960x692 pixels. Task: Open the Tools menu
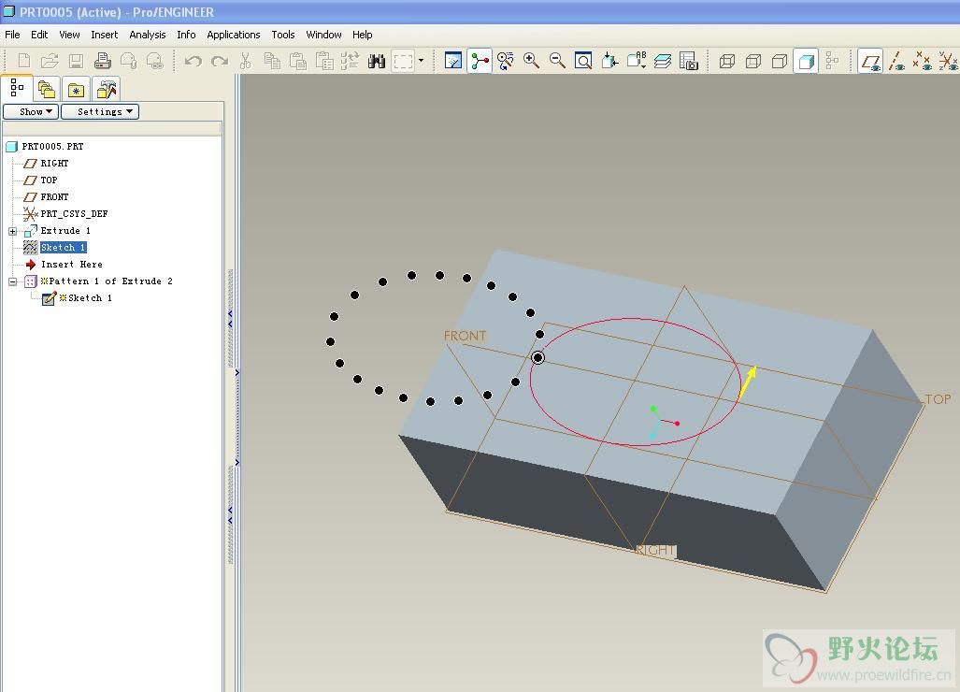click(283, 35)
